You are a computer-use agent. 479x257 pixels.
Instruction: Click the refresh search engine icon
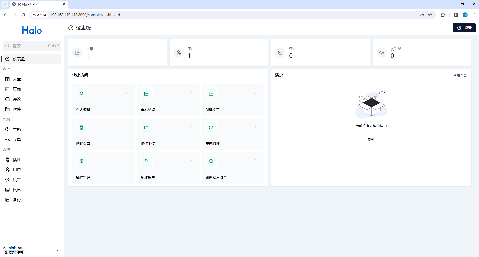point(211,161)
